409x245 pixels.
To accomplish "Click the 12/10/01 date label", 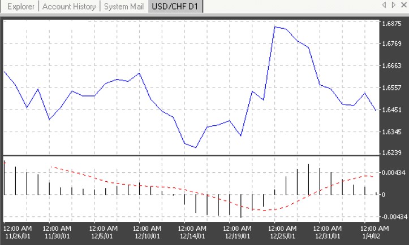I will pos(147,237).
